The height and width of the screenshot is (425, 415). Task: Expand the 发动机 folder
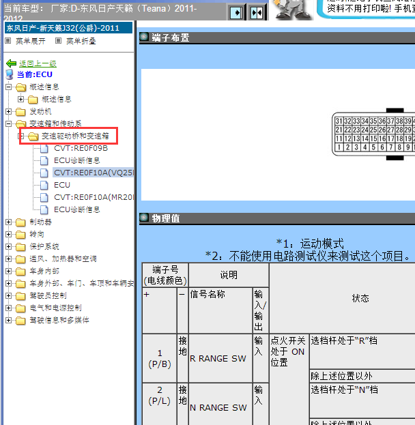click(x=8, y=111)
